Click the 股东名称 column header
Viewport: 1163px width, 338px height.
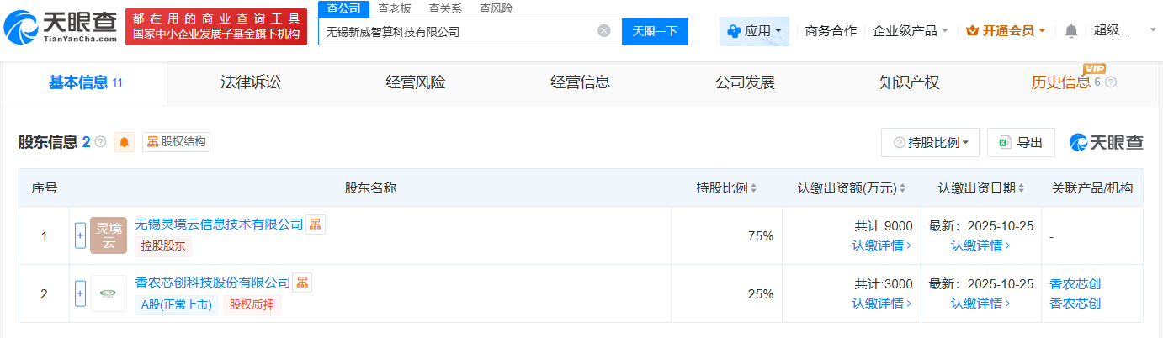pyautogui.click(x=370, y=187)
